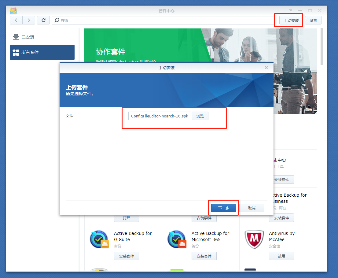Viewport: 338px width, 278px height.
Task: Click the search magnifier icon
Action: pyautogui.click(x=57, y=20)
